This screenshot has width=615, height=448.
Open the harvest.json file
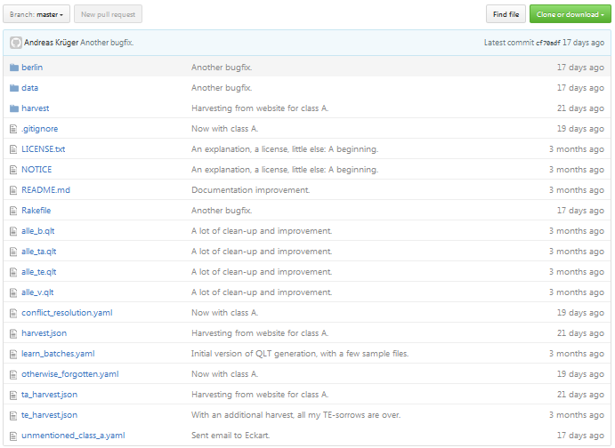44,333
